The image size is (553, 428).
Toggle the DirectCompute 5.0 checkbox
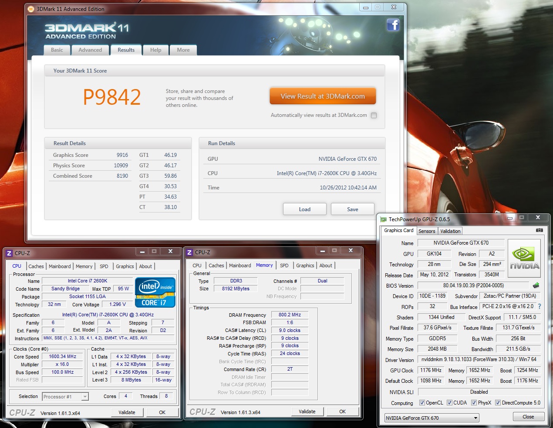tap(498, 403)
